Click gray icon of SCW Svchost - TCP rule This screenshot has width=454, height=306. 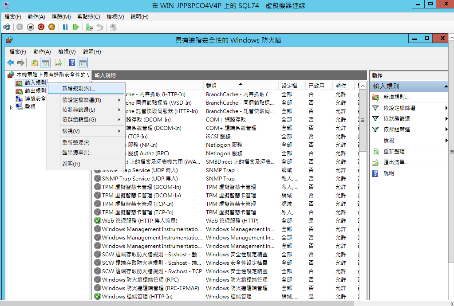pos(98,271)
